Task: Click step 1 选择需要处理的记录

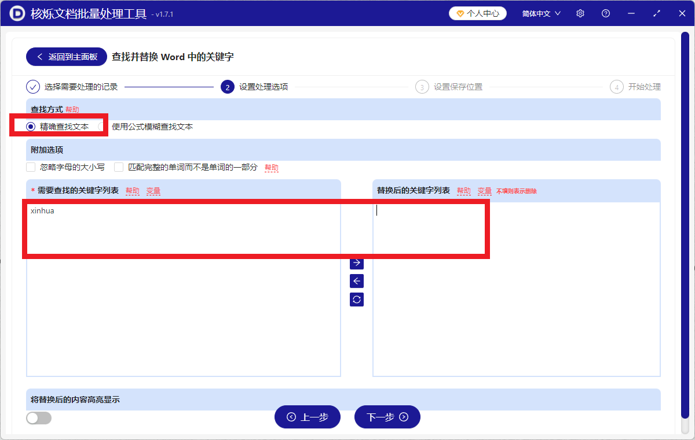Action: coord(75,87)
